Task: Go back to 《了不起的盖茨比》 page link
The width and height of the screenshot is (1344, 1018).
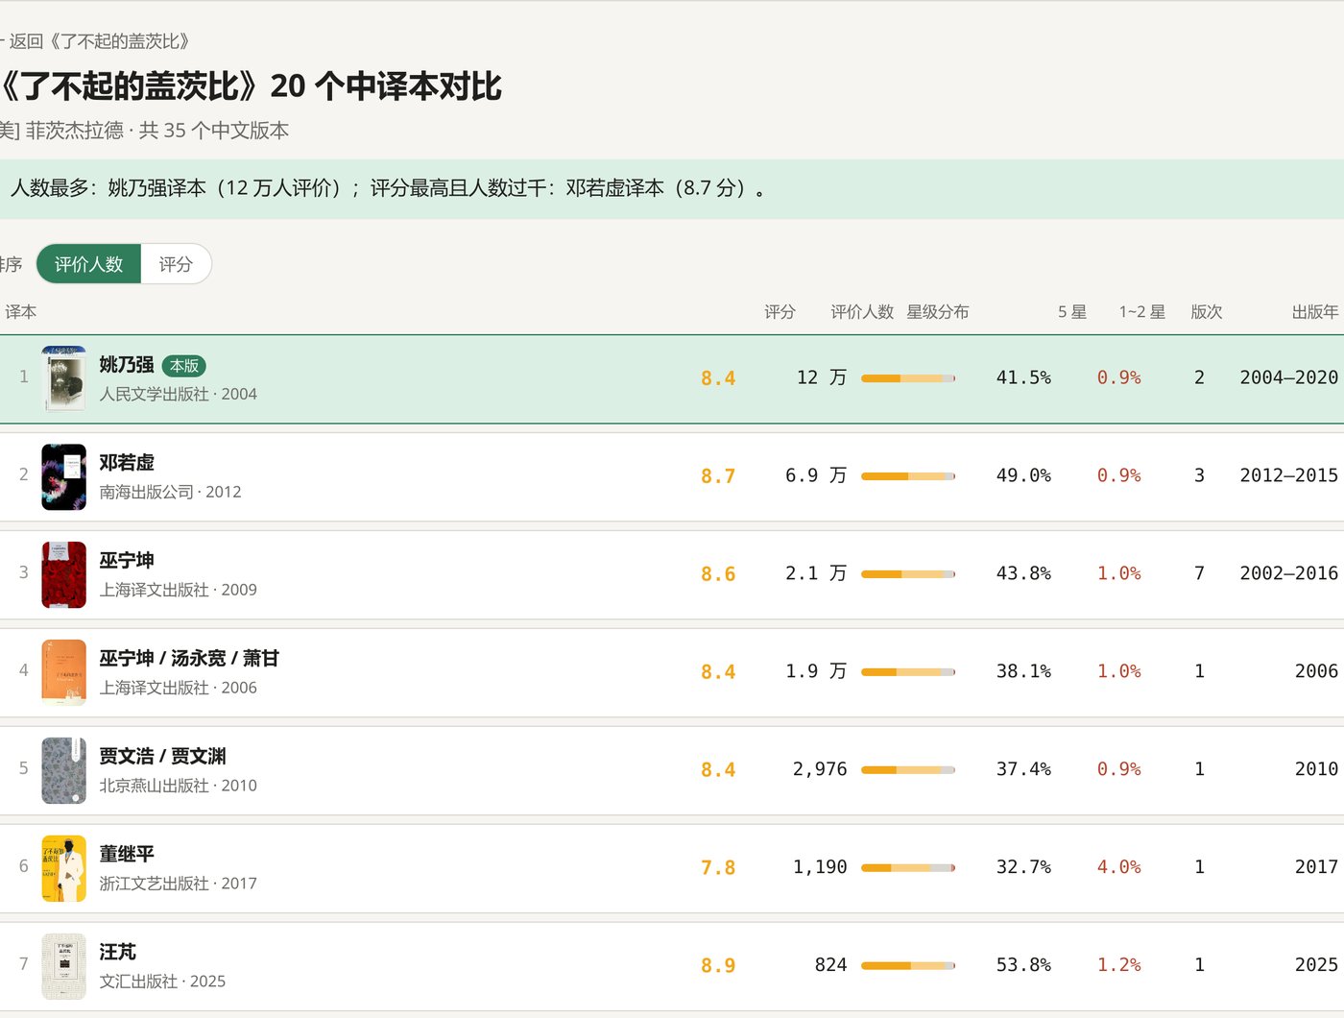Action: tap(96, 41)
